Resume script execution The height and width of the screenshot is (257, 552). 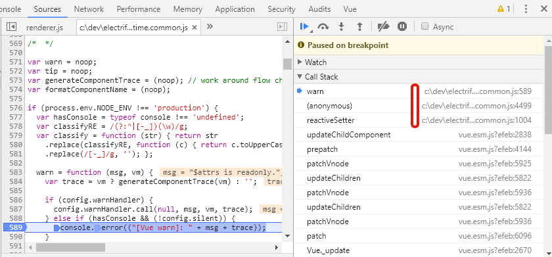tap(304, 26)
